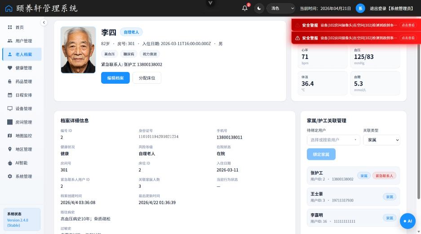Click ID number 110101194201021234

(159, 137)
